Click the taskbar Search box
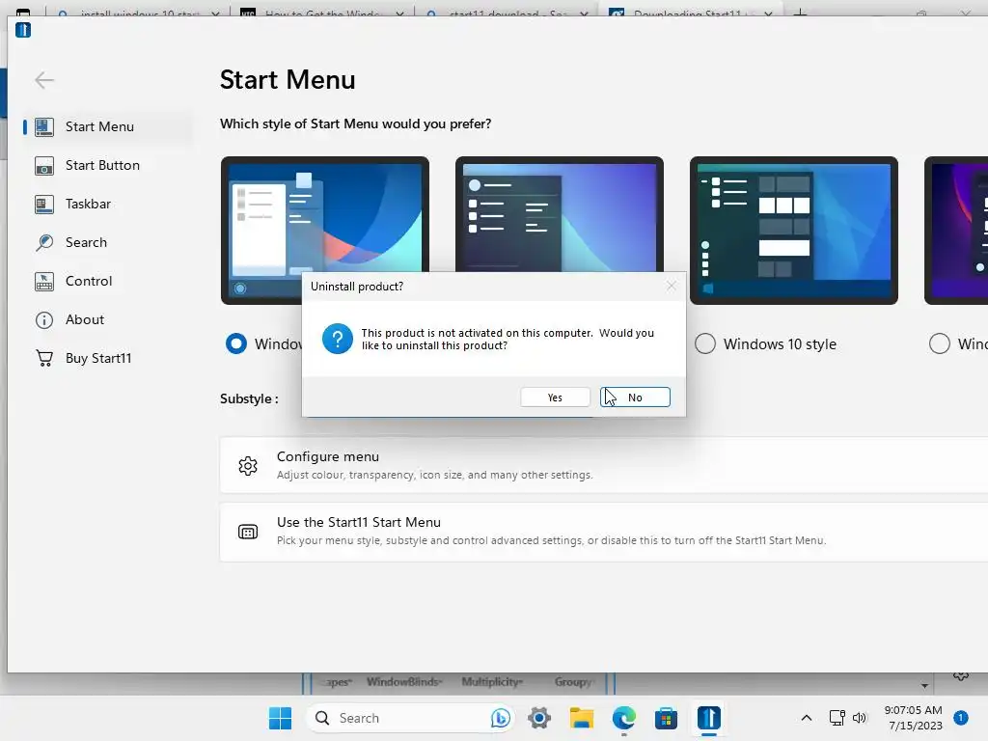988x741 pixels. coord(410,718)
